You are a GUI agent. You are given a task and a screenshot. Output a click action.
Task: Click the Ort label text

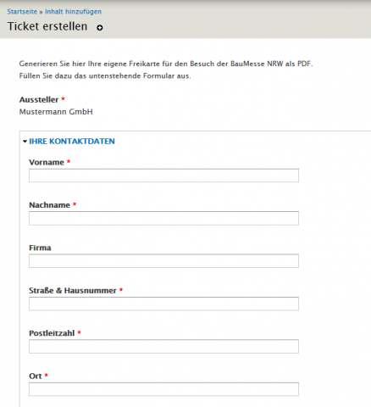(x=36, y=376)
